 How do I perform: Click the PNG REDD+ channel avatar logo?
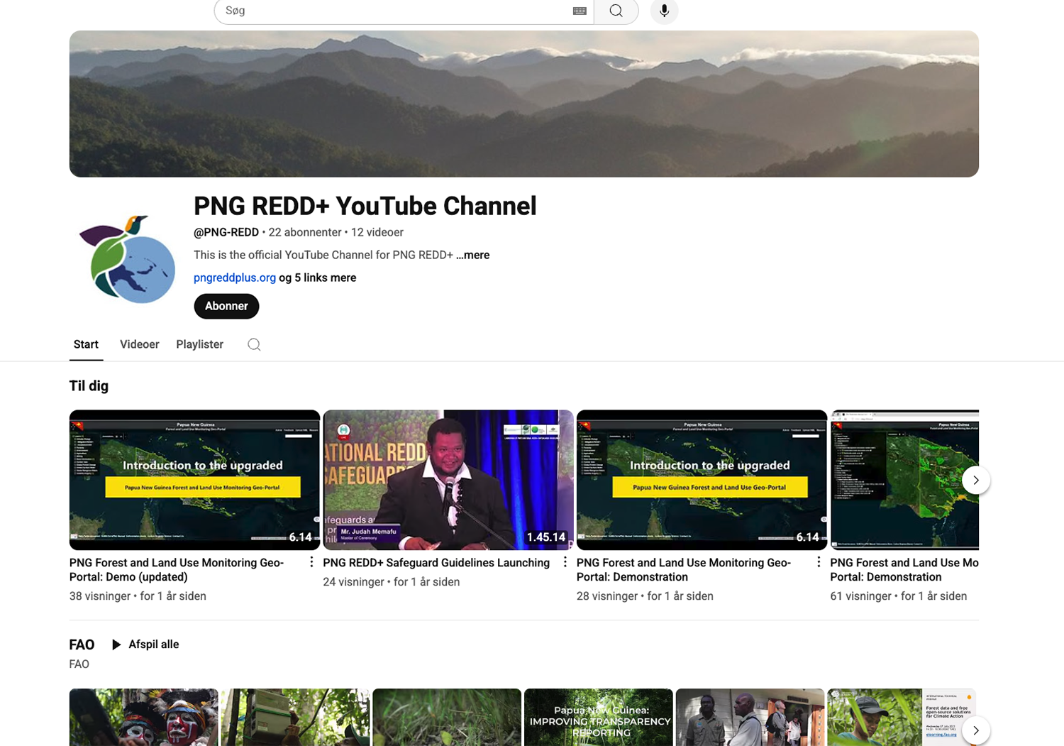(x=126, y=260)
